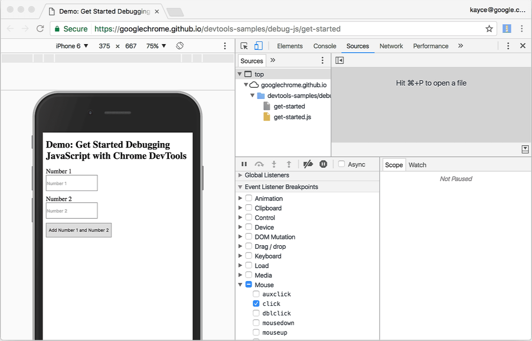Click the URL address bar
532x341 pixels.
point(273,29)
